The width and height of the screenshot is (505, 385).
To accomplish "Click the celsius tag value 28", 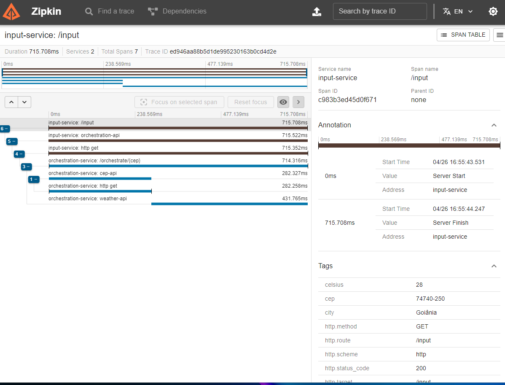I will (x=419, y=285).
